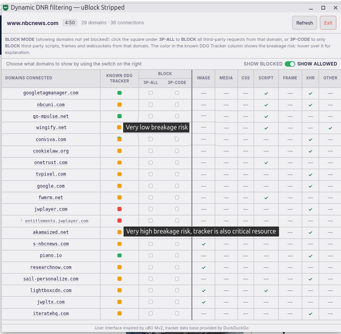Screen dimensions: 341x334
Task: Click the script checkmark for googletagmanager.com
Action: point(266,93)
